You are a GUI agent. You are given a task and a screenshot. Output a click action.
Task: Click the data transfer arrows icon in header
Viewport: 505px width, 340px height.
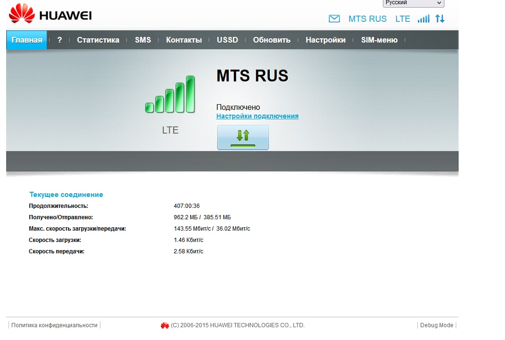click(440, 18)
